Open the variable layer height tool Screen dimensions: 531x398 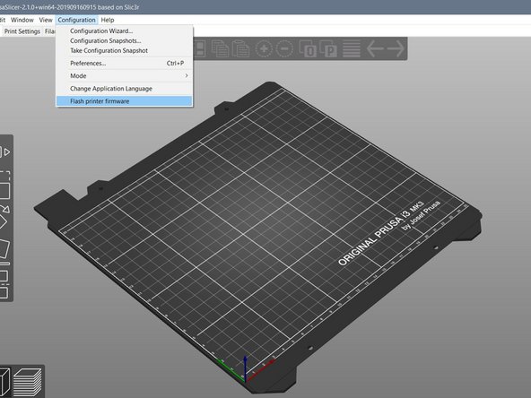click(352, 48)
